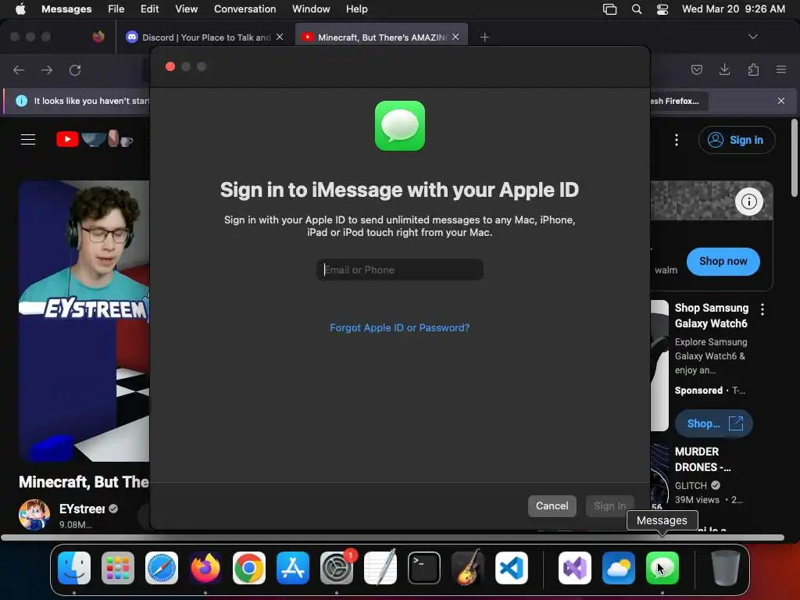Open the EYstreem channel avatar
Viewport: 800px width, 600px height.
click(x=34, y=515)
